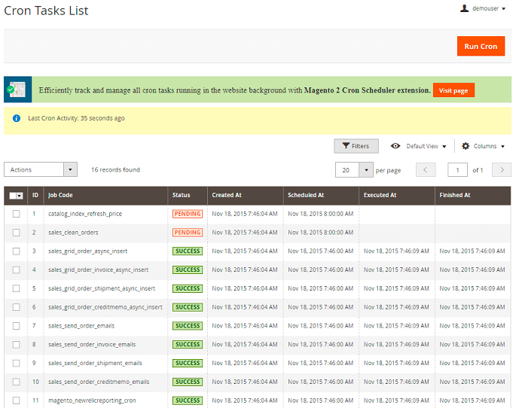This screenshot has height=408, width=516.
Task: Sort by the Status column header
Action: point(182,195)
